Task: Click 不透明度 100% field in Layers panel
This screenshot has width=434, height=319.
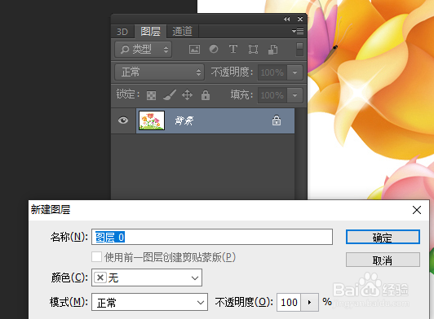Action: click(x=272, y=72)
